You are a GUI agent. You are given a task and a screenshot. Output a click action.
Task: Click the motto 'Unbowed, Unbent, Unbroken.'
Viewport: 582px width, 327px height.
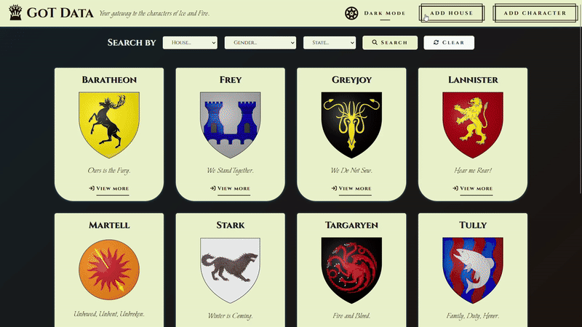pyautogui.click(x=109, y=314)
